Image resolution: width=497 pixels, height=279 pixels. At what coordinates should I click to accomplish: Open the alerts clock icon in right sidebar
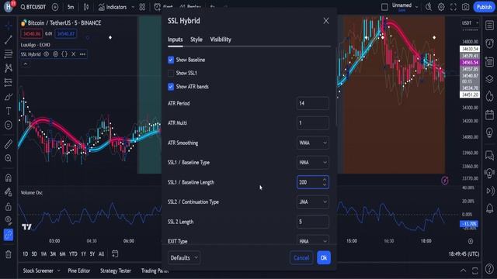489,43
